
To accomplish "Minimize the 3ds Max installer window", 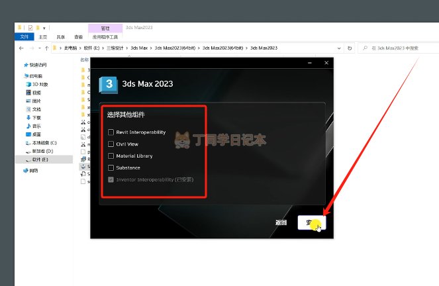I will pos(310,63).
